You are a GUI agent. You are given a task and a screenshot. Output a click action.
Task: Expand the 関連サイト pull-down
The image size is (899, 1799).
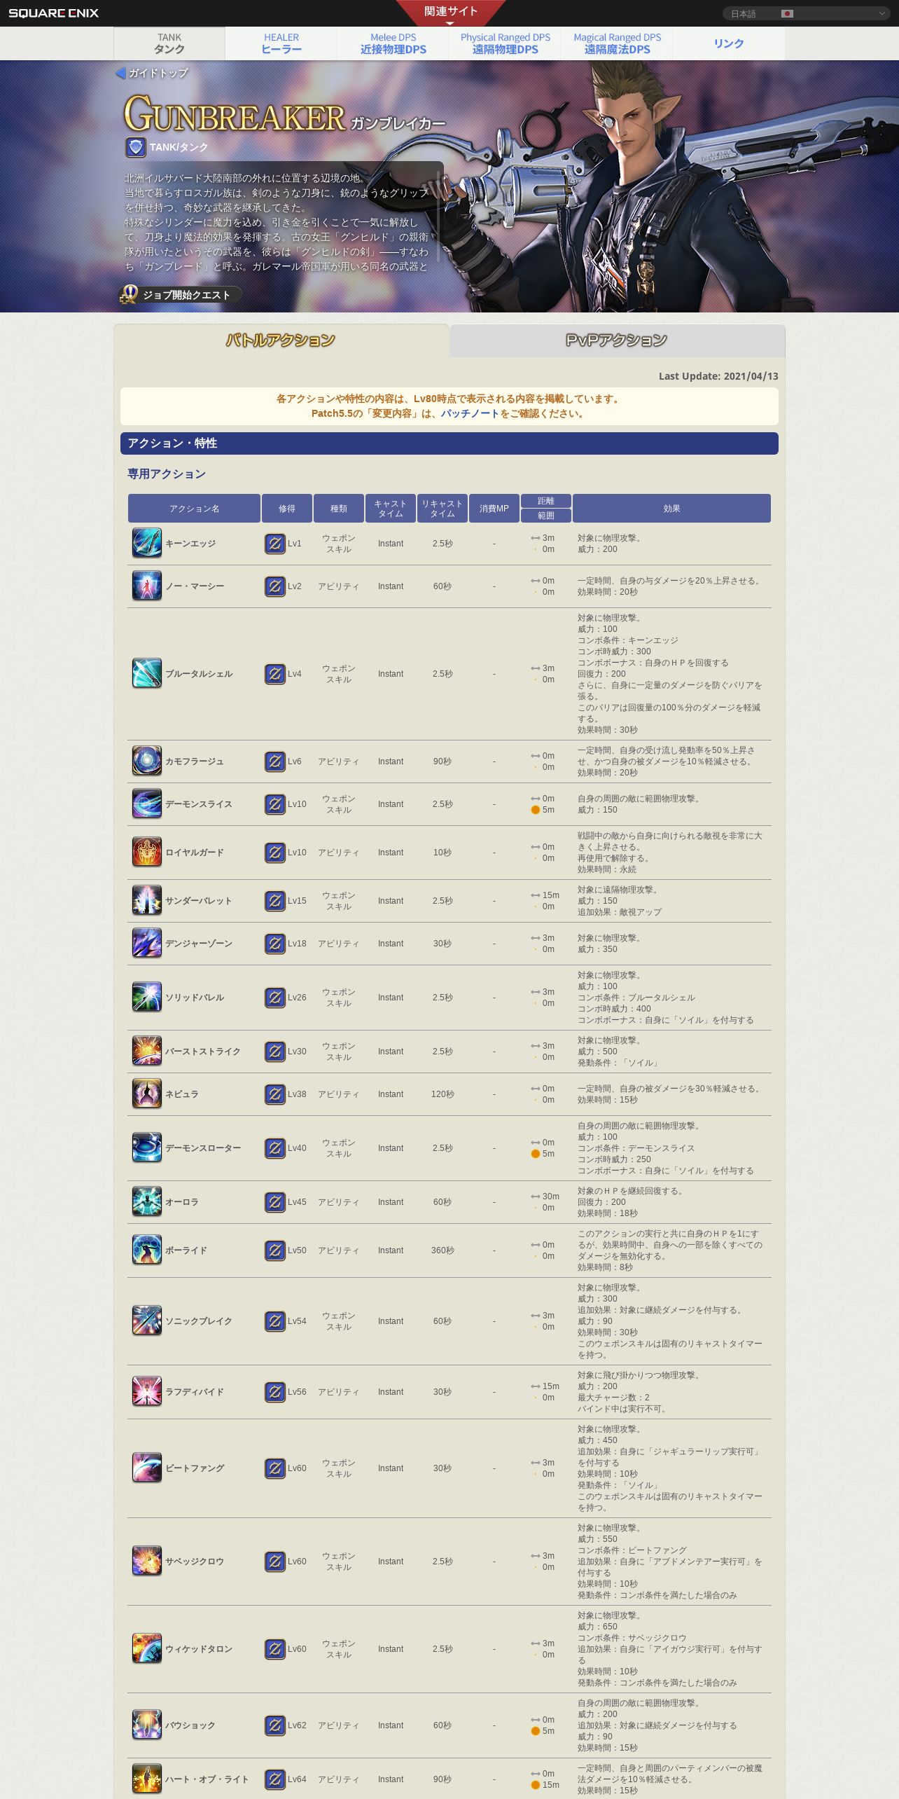coord(450,13)
